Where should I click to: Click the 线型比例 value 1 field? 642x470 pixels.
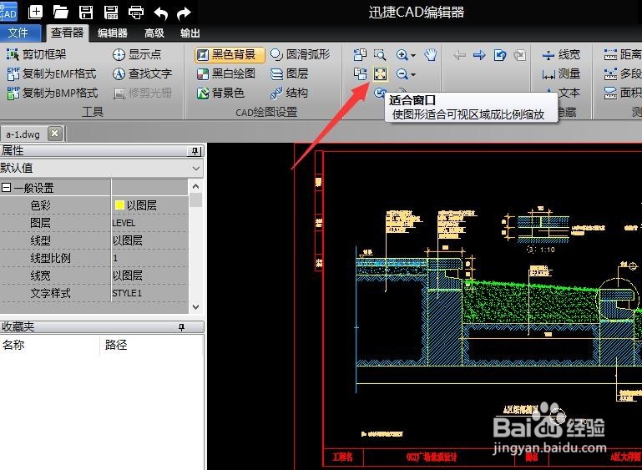pyautogui.click(x=149, y=258)
